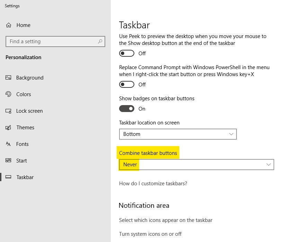Expand the Bottom location combo box chevron
The height and width of the screenshot is (242, 304).
pyautogui.click(x=231, y=134)
